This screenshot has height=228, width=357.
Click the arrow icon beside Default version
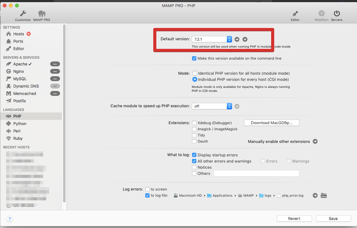pyautogui.click(x=237, y=39)
